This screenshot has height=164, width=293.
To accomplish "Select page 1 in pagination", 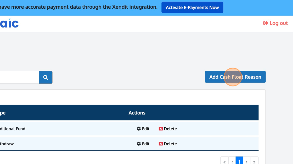I will point(239,161).
